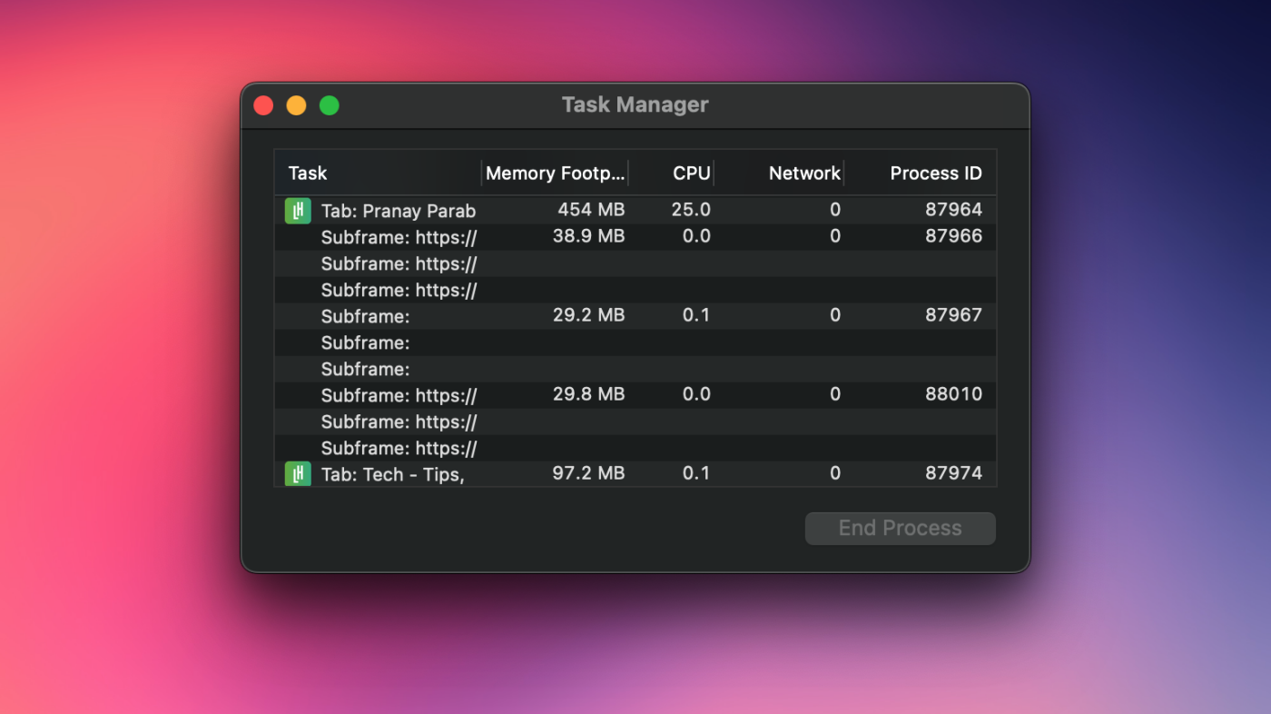Minimize Task Manager using the yellow button

click(x=296, y=105)
